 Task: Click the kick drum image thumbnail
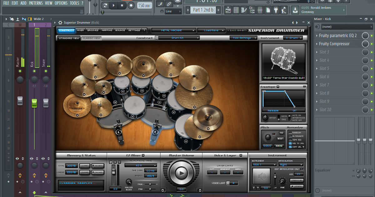click(x=283, y=62)
